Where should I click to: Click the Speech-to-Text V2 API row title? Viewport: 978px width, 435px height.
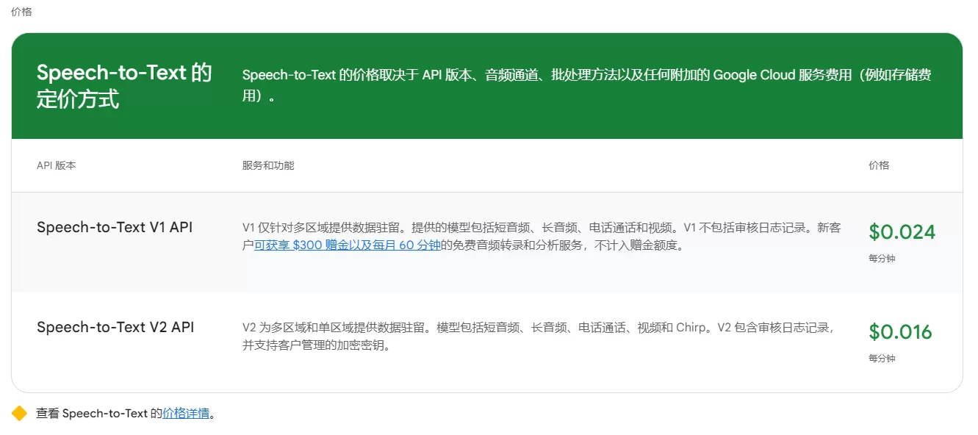point(115,328)
